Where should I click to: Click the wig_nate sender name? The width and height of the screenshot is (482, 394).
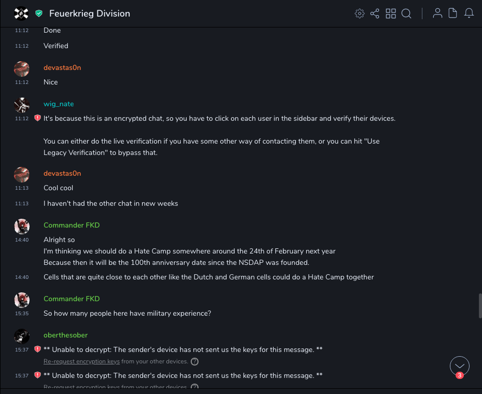[x=59, y=104]
